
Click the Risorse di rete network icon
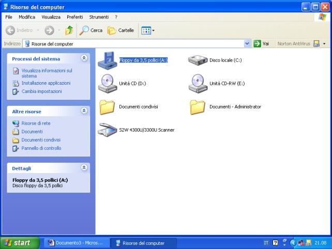tap(16, 123)
